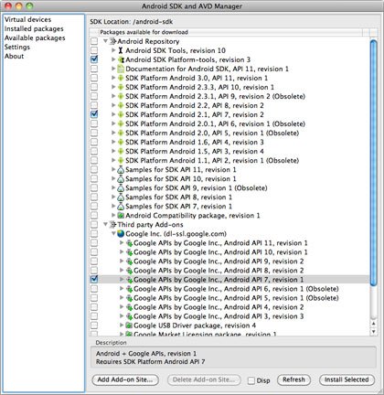
Task: Click the Samples for SDK API 8 flask icon
Action: [121, 197]
